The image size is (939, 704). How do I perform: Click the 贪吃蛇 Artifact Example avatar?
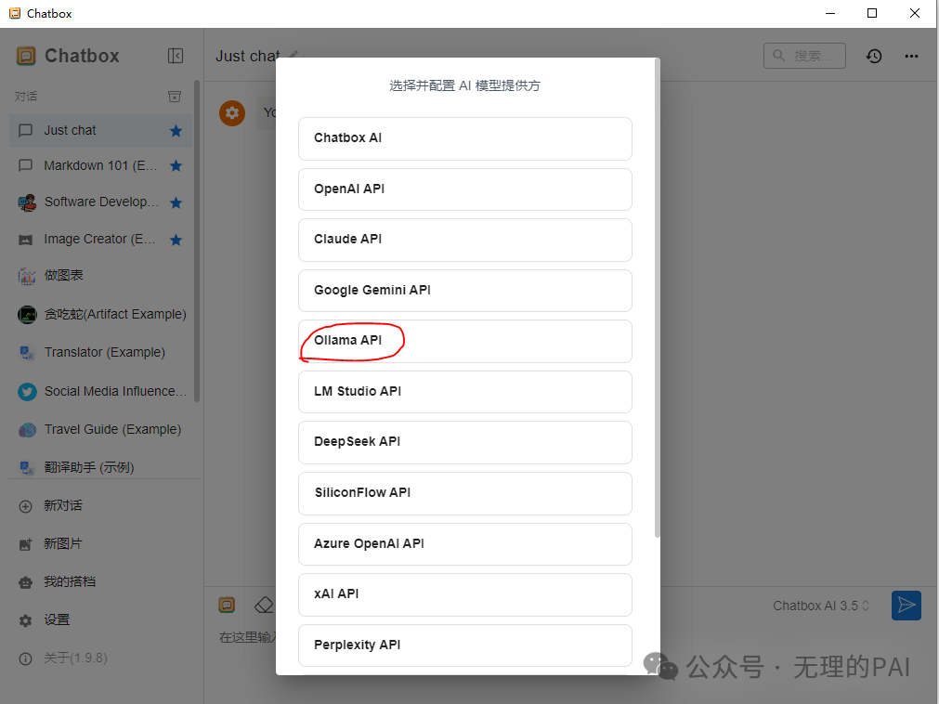click(x=27, y=314)
